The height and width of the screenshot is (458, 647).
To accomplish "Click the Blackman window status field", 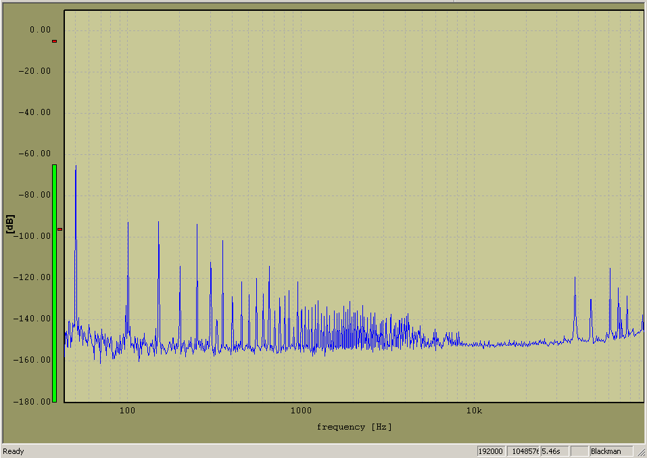I will [610, 451].
